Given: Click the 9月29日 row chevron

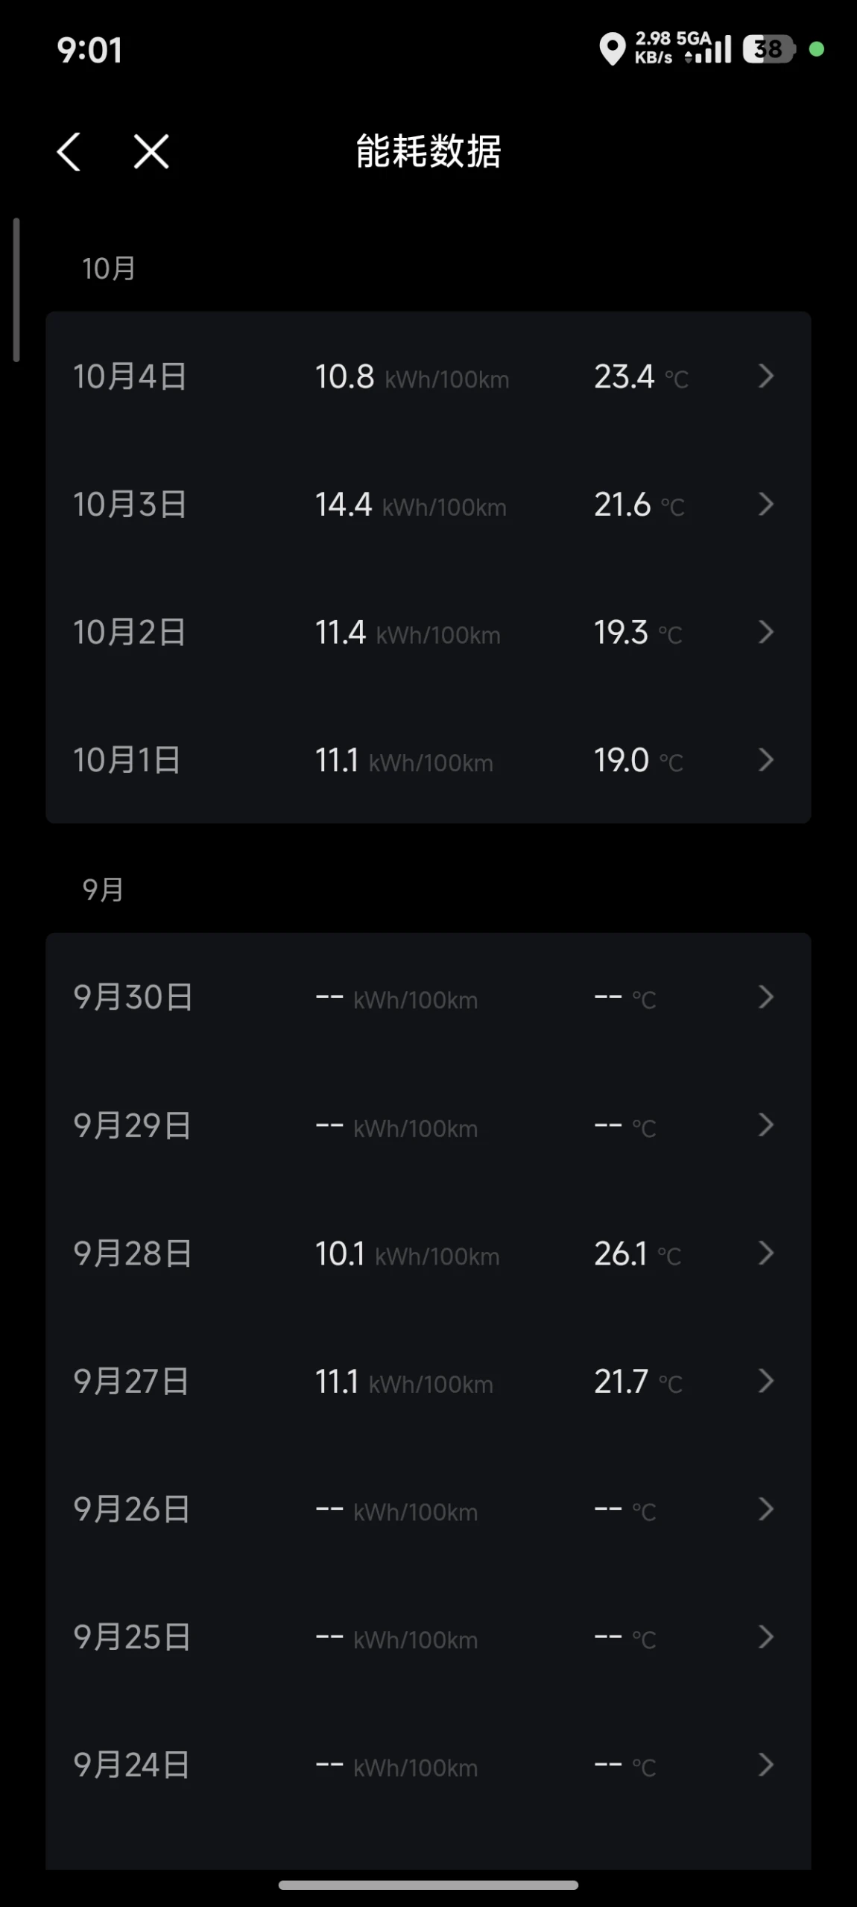Looking at the screenshot, I should tap(766, 1125).
